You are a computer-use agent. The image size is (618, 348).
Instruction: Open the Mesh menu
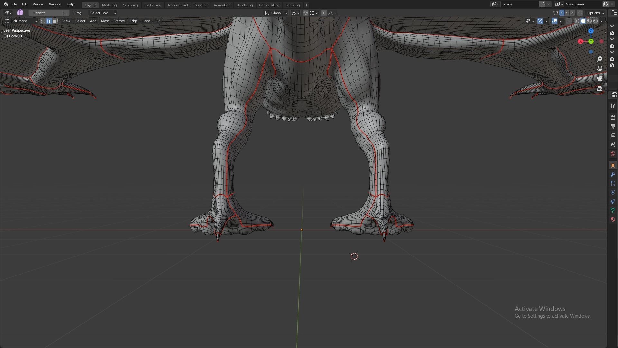[x=105, y=21]
